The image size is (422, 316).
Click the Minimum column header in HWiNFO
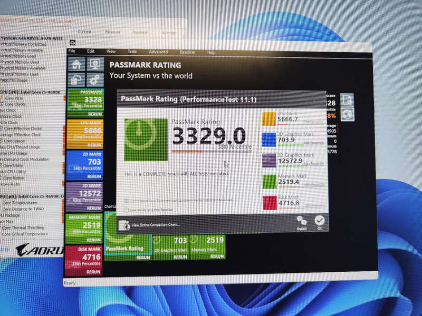[x=112, y=32]
